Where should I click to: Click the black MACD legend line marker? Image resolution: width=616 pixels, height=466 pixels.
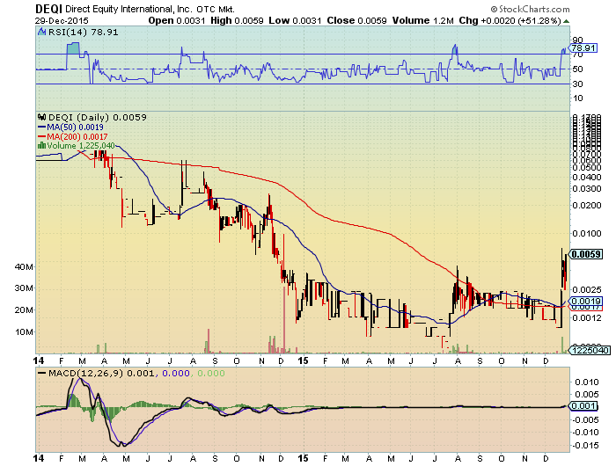(x=41, y=374)
